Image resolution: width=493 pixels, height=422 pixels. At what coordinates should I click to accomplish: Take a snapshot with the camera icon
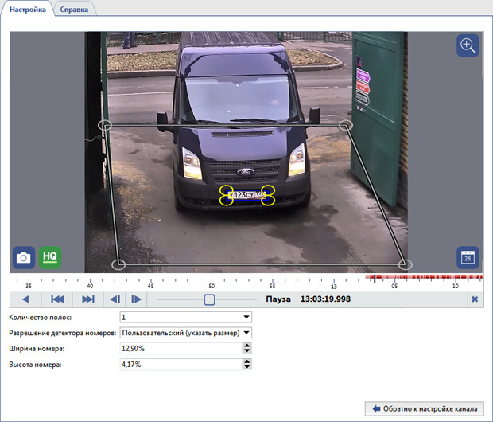[24, 257]
